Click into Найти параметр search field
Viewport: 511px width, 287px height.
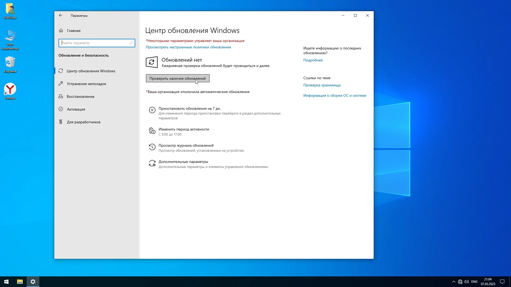pyautogui.click(x=94, y=43)
